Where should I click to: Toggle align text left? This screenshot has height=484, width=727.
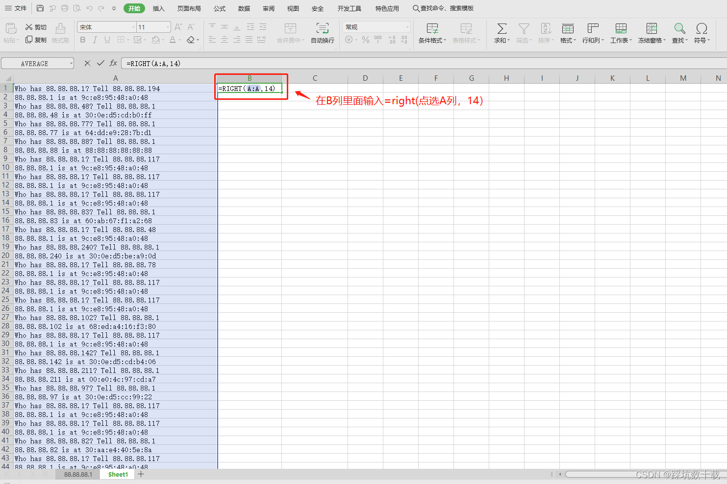coord(212,40)
